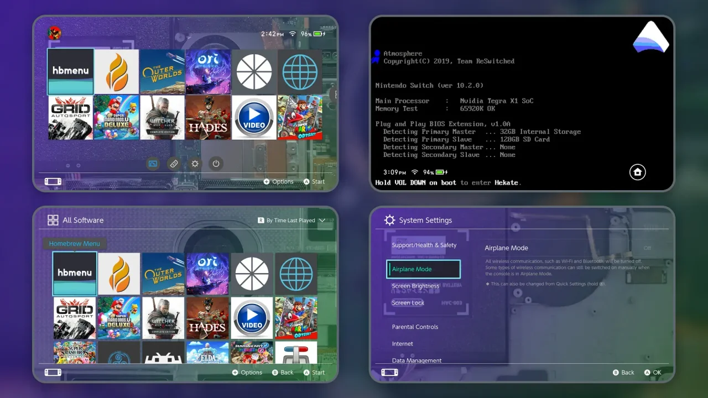This screenshot has height=398, width=708.
Task: Click the System Settings gear header icon
Action: 389,220
